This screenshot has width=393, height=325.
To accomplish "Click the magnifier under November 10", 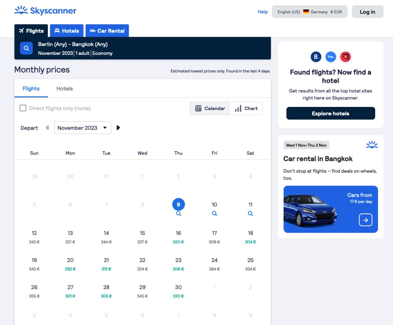I will [215, 214].
